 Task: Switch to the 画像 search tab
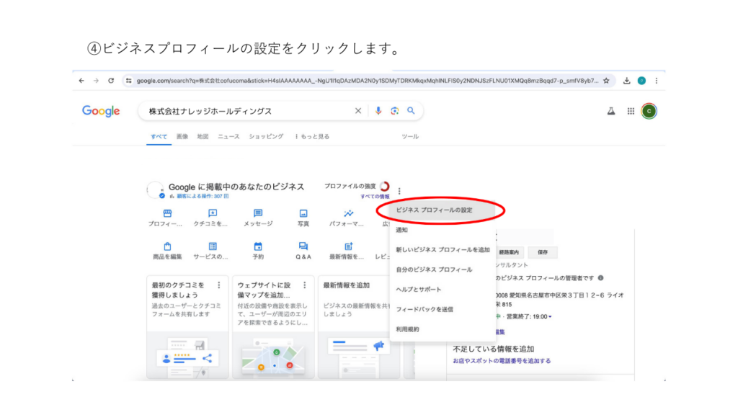tap(182, 136)
